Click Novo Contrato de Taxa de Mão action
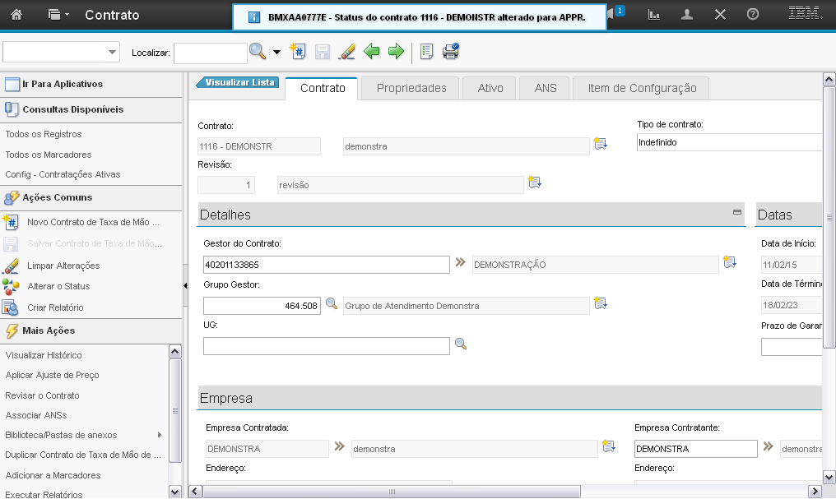 coord(93,222)
